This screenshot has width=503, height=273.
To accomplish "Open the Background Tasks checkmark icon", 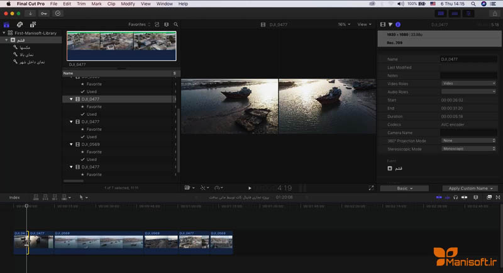I will [x=58, y=13].
